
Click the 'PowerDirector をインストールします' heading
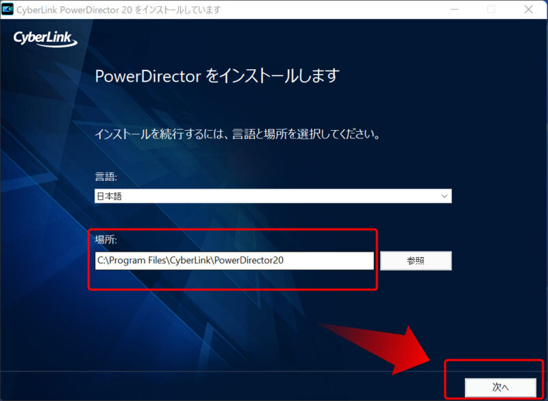point(217,76)
